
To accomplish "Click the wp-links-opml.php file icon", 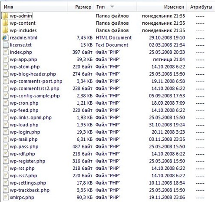I will point(6,117).
